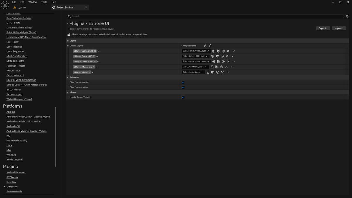Screen dimensions: 352x198
Task: Toggle Handle Cursor Visibility checkbox
Action: click(183, 97)
